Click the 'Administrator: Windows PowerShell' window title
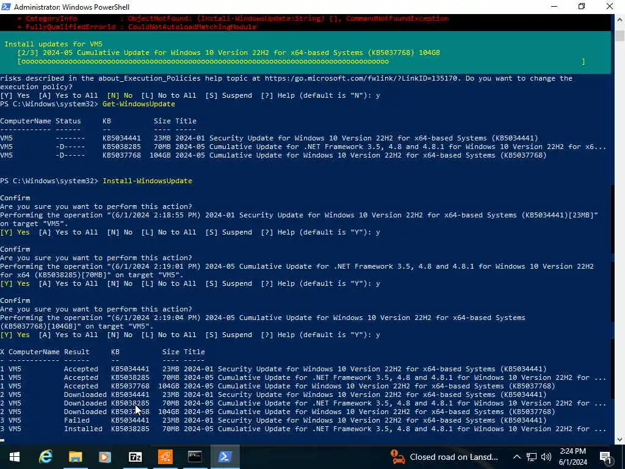Screen dimensions: 625x469 pyautogui.click(x=72, y=7)
